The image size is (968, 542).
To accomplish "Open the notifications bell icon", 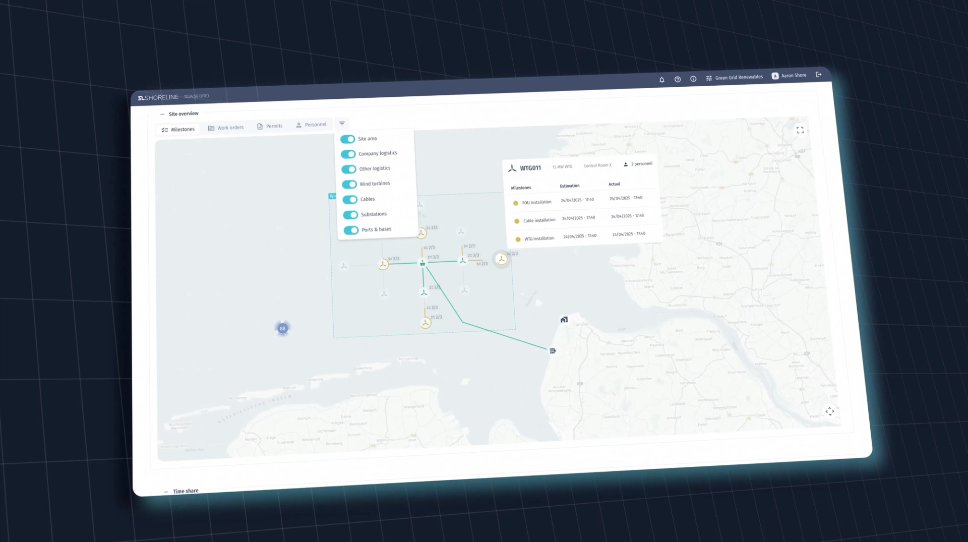I will point(662,80).
